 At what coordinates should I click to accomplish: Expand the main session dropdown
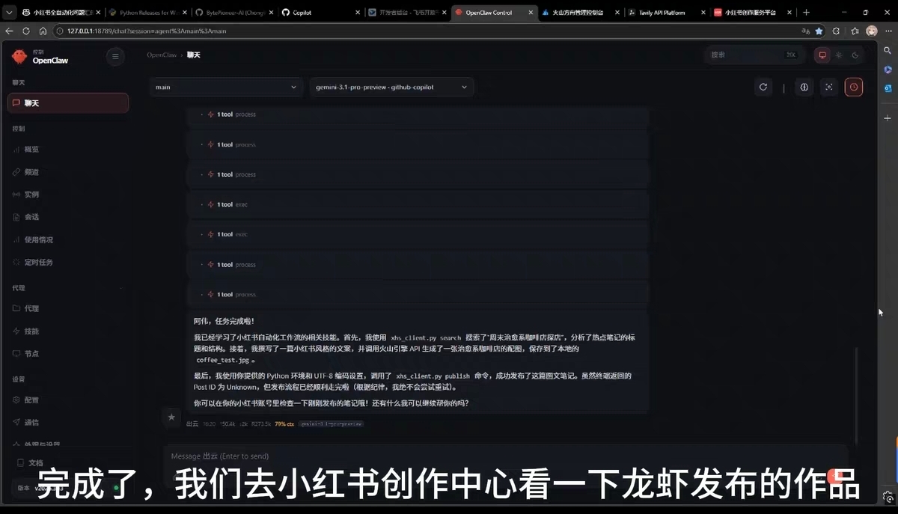[226, 88]
